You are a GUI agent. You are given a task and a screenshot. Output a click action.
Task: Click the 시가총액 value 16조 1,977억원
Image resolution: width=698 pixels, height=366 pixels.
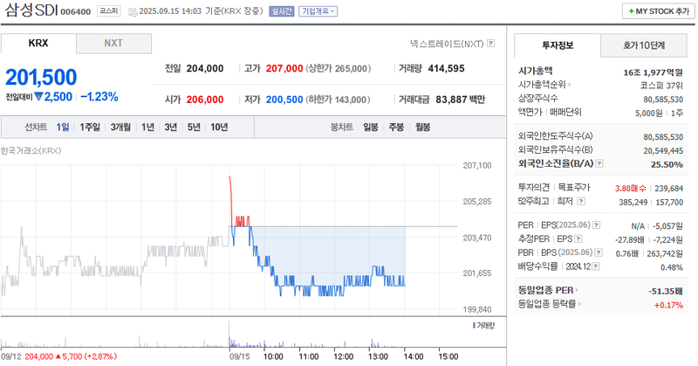point(653,73)
